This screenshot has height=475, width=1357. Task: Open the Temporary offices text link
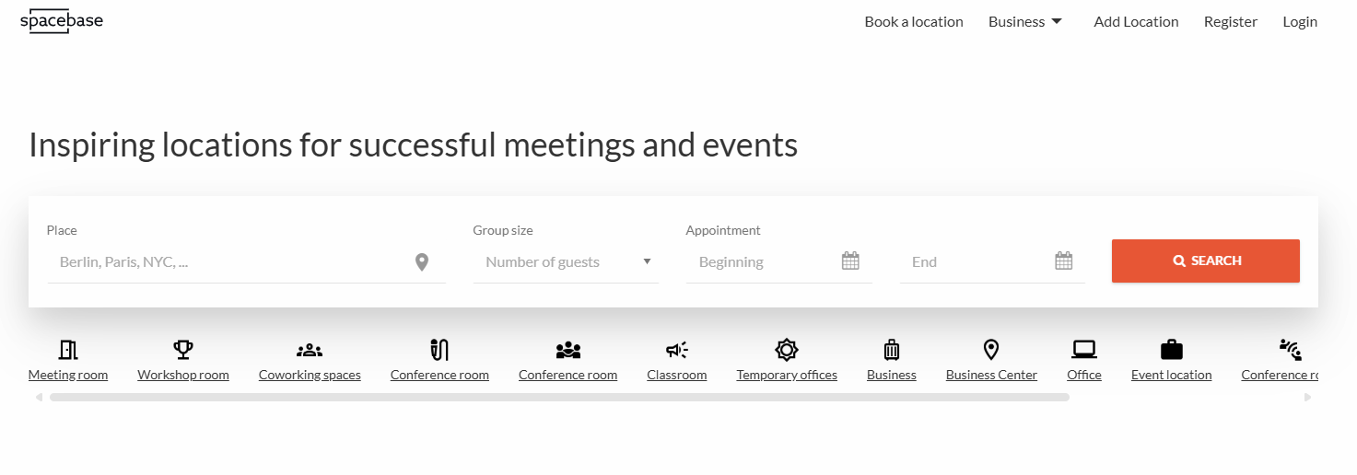(x=787, y=375)
